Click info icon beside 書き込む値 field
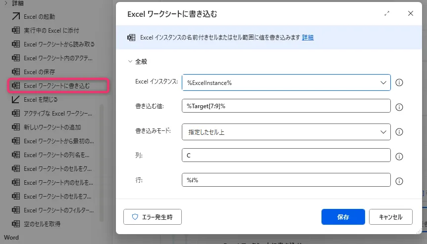 [399, 107]
